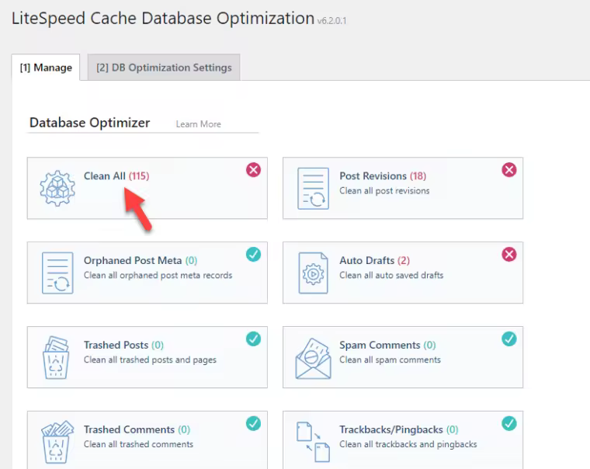This screenshot has height=469, width=590.
Task: Click 'Clean all trackbacks and pingbacks' text
Action: pyautogui.click(x=408, y=444)
